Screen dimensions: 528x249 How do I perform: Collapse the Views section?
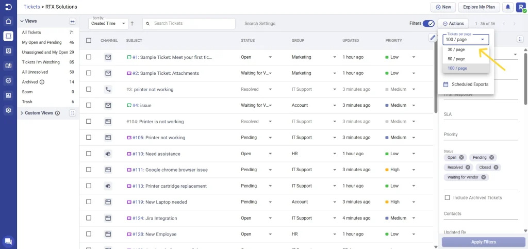[22, 21]
